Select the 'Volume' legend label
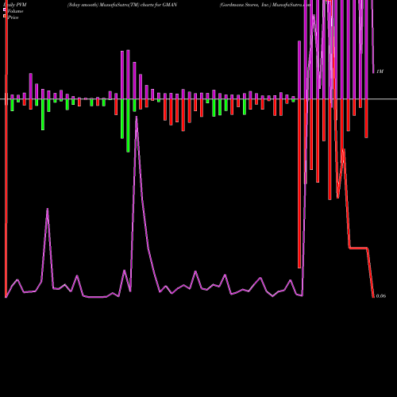This screenshot has width=397, height=397. 15,11
